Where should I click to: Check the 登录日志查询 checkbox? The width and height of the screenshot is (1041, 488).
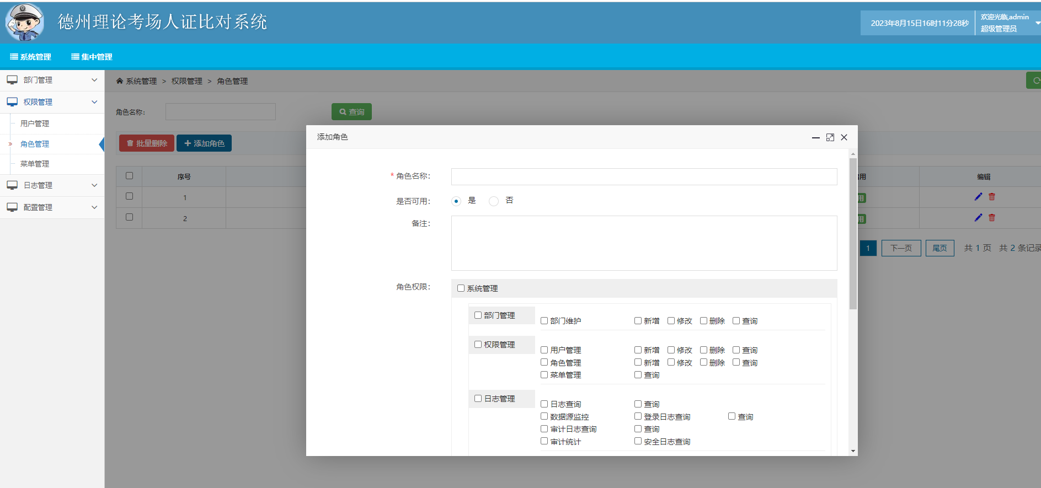(638, 416)
